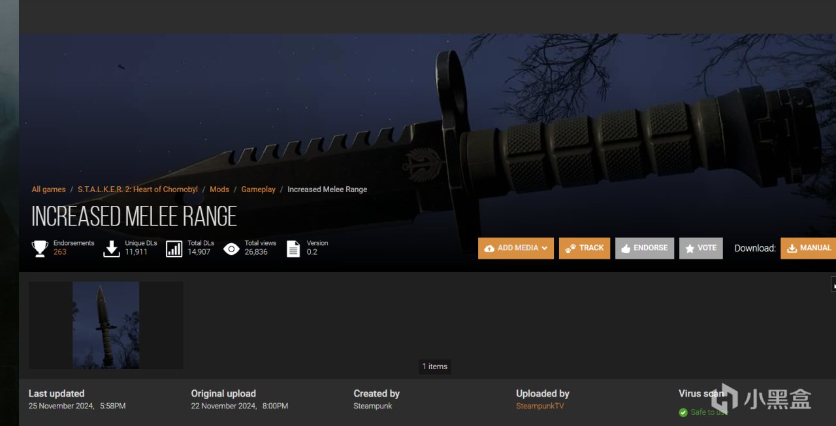836x426 pixels.
Task: Click the Unique DLs download icon
Action: (x=112, y=248)
